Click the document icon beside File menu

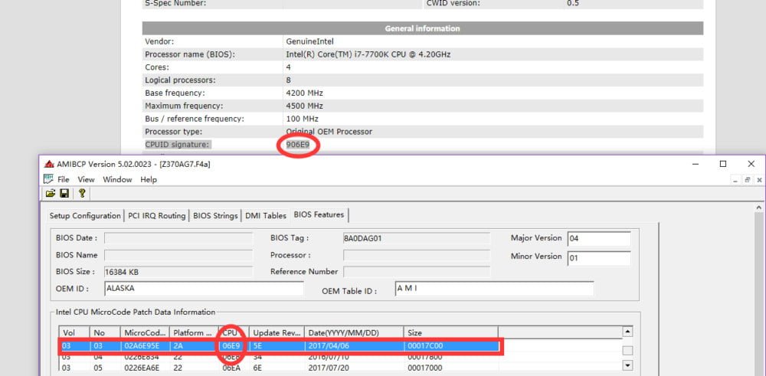49,179
